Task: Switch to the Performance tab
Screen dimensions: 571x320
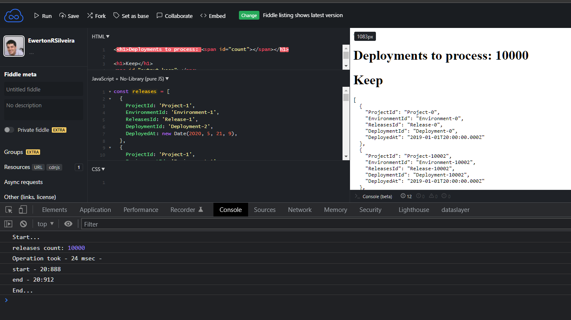Action: 141,210
